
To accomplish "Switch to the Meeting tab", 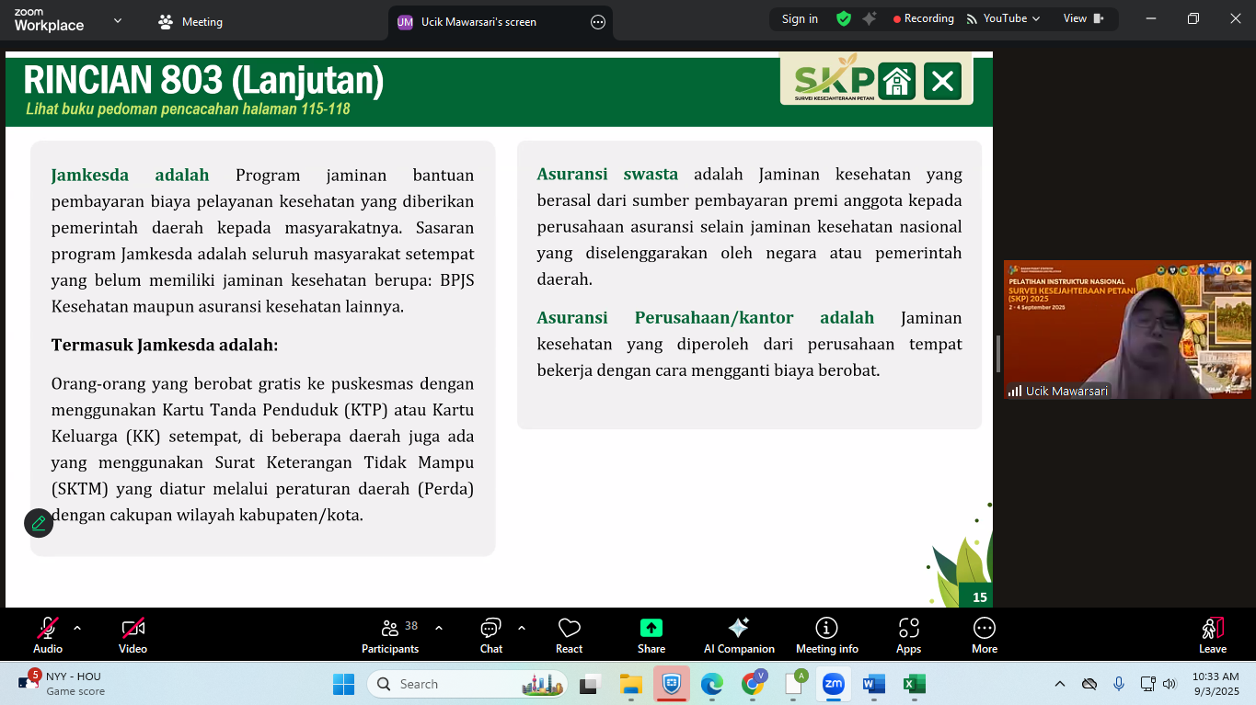I will [x=190, y=22].
